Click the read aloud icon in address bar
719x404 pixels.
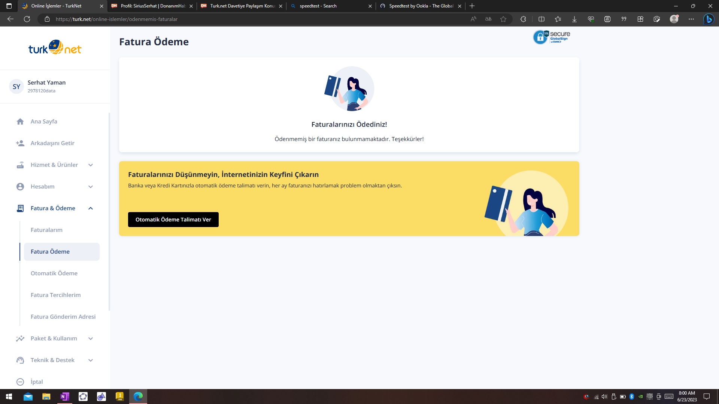pos(473,19)
